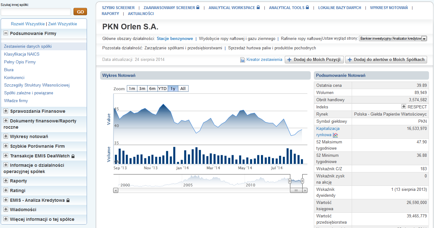
Task: Click the Szukaj innej spółki search field
Action: [36, 12]
